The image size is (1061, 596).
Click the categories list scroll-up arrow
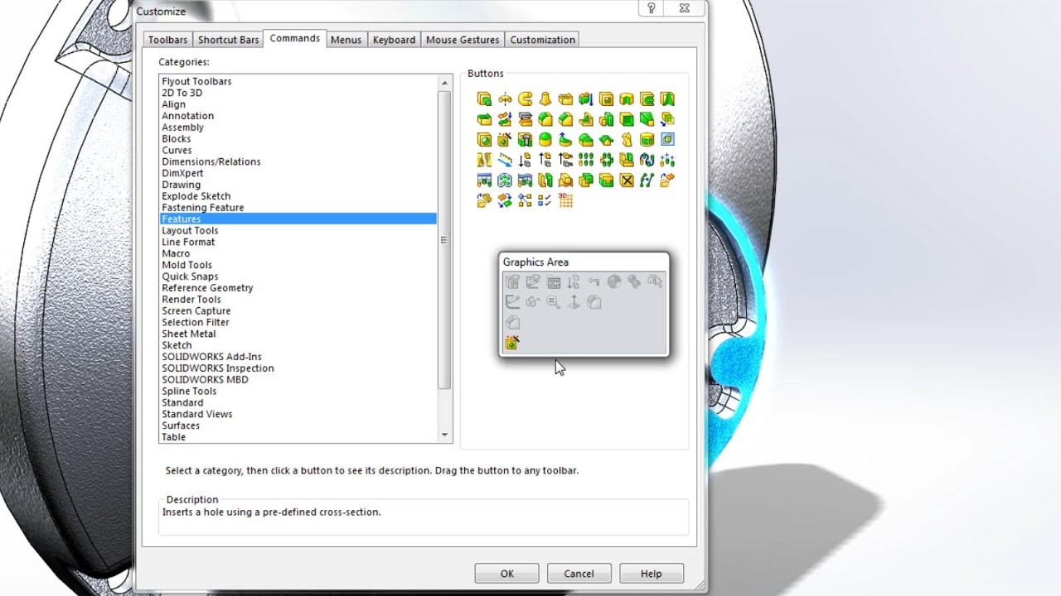445,81
